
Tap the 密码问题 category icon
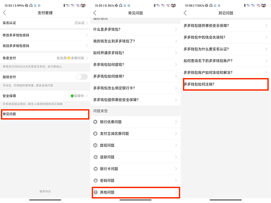click(95, 180)
